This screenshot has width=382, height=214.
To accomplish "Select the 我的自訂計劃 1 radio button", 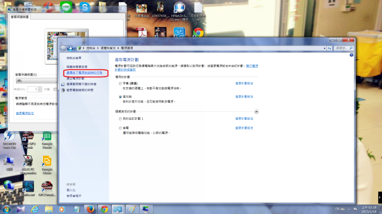I will pos(120,119).
